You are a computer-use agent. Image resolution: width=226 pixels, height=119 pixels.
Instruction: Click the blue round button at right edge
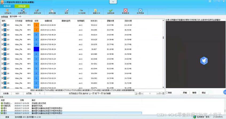(x=225, y=92)
